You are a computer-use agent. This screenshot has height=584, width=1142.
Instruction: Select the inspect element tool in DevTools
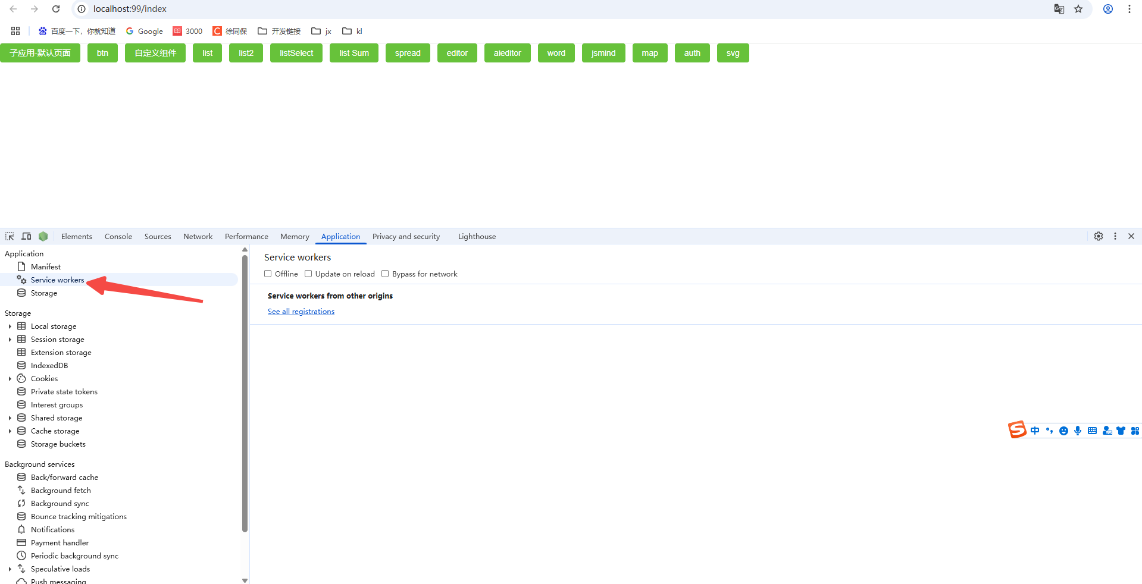coord(9,236)
